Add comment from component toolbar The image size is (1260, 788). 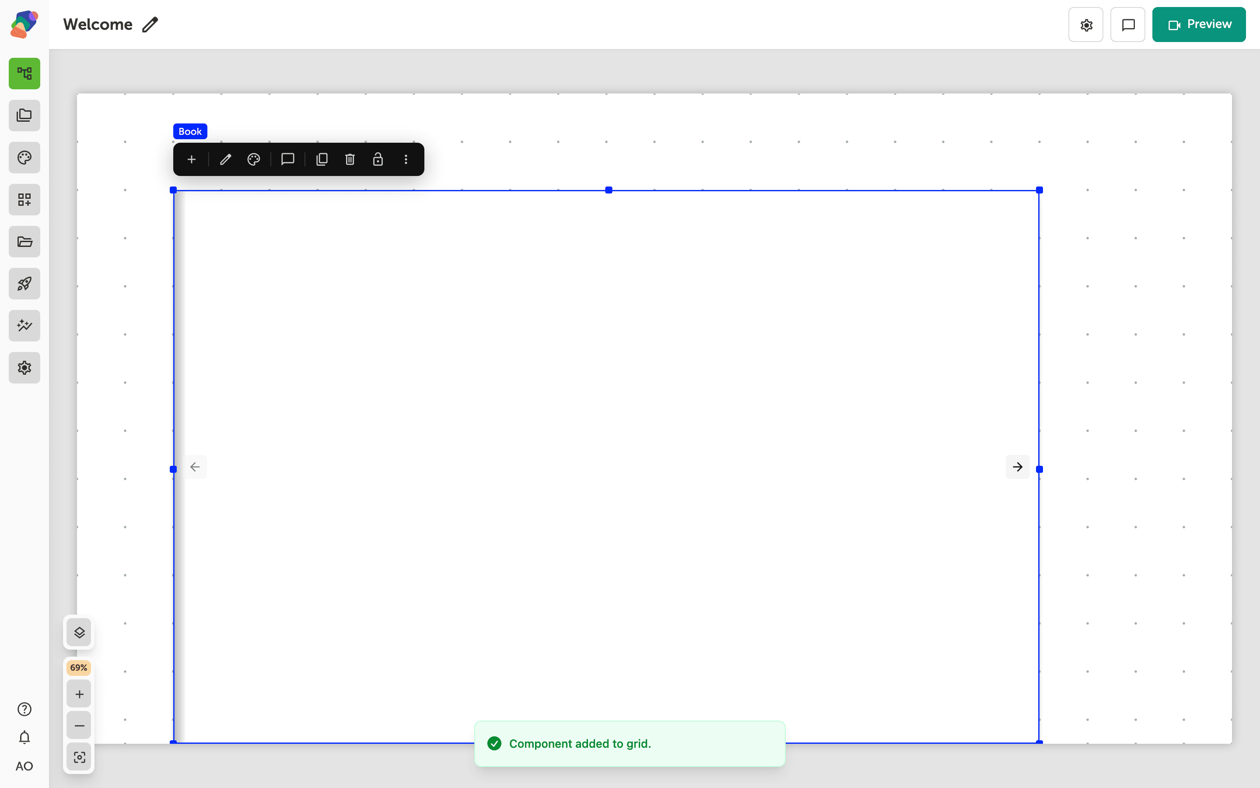(288, 159)
